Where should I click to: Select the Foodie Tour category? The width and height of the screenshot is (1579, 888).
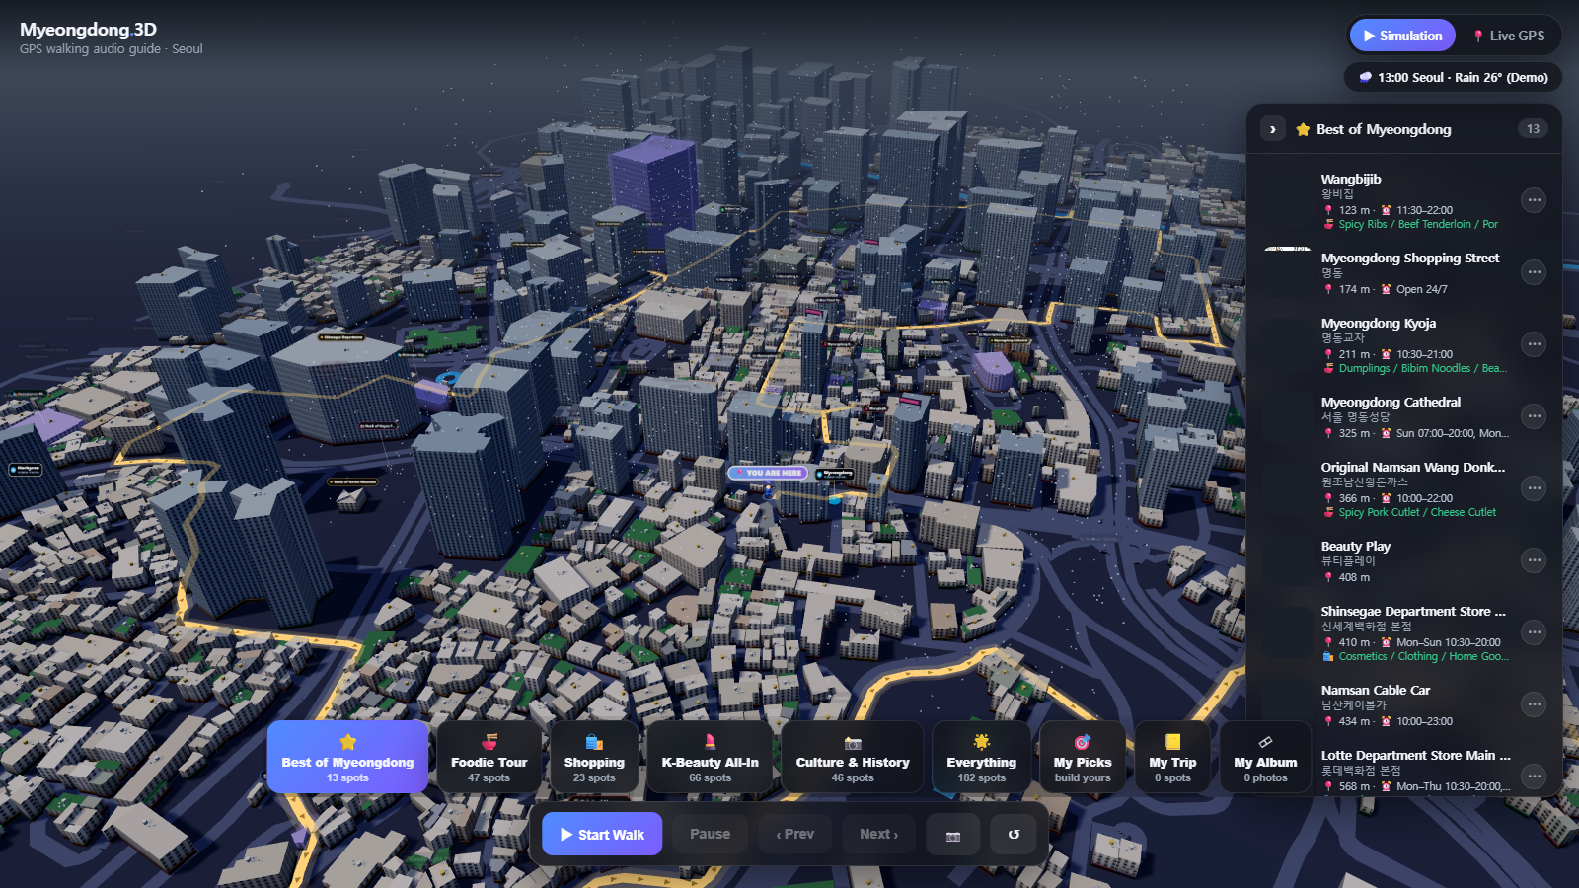(489, 757)
